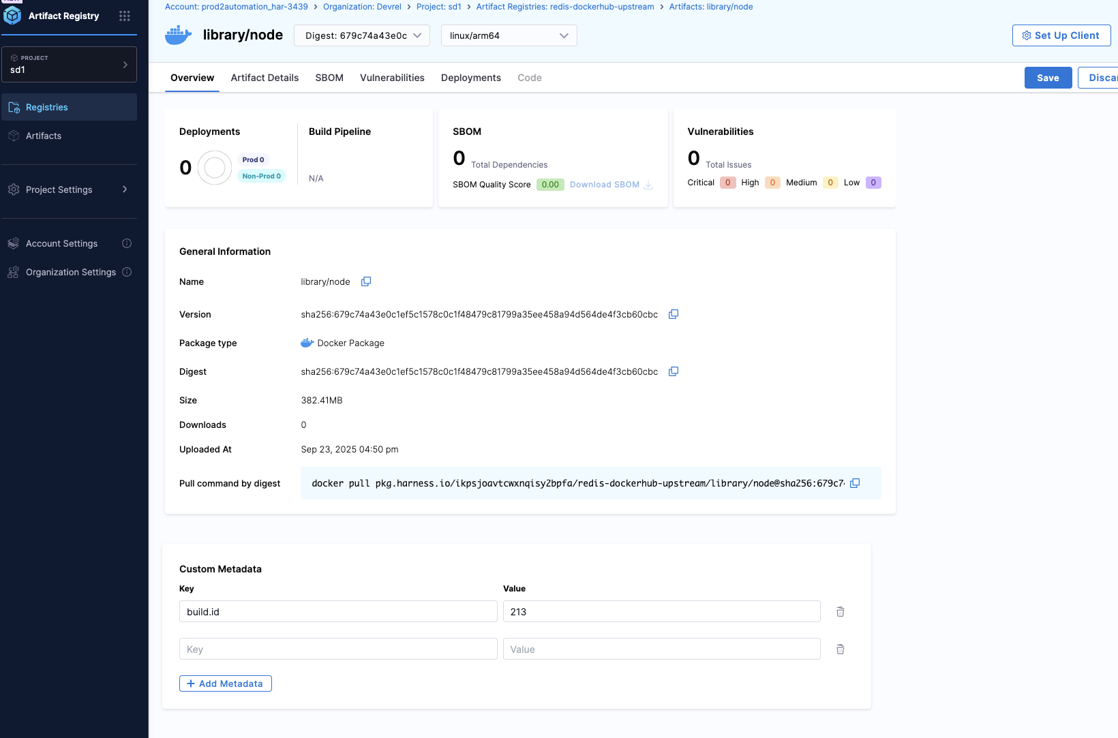Viewport: 1118px width, 738px height.
Task: Open the Registries section in sidebar
Action: click(x=47, y=107)
